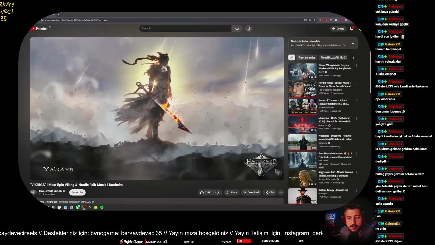Open options for Munknörr Norðr album

(x=356, y=118)
